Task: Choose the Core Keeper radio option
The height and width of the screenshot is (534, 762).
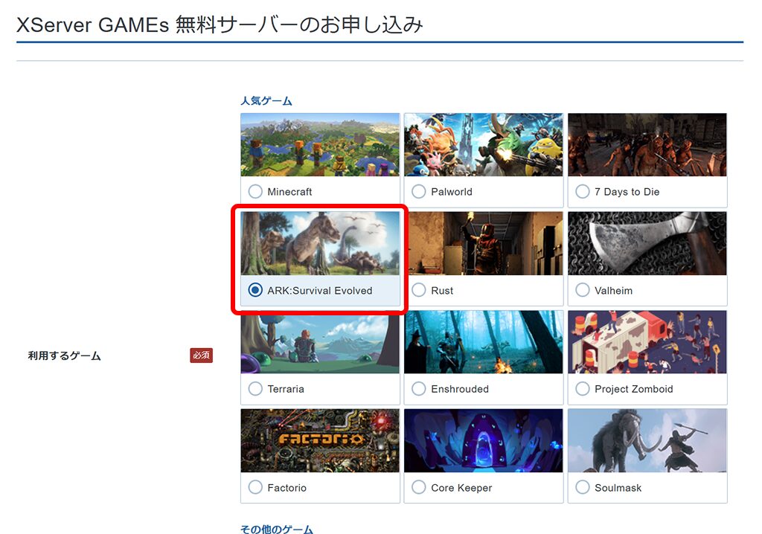Action: tap(419, 488)
